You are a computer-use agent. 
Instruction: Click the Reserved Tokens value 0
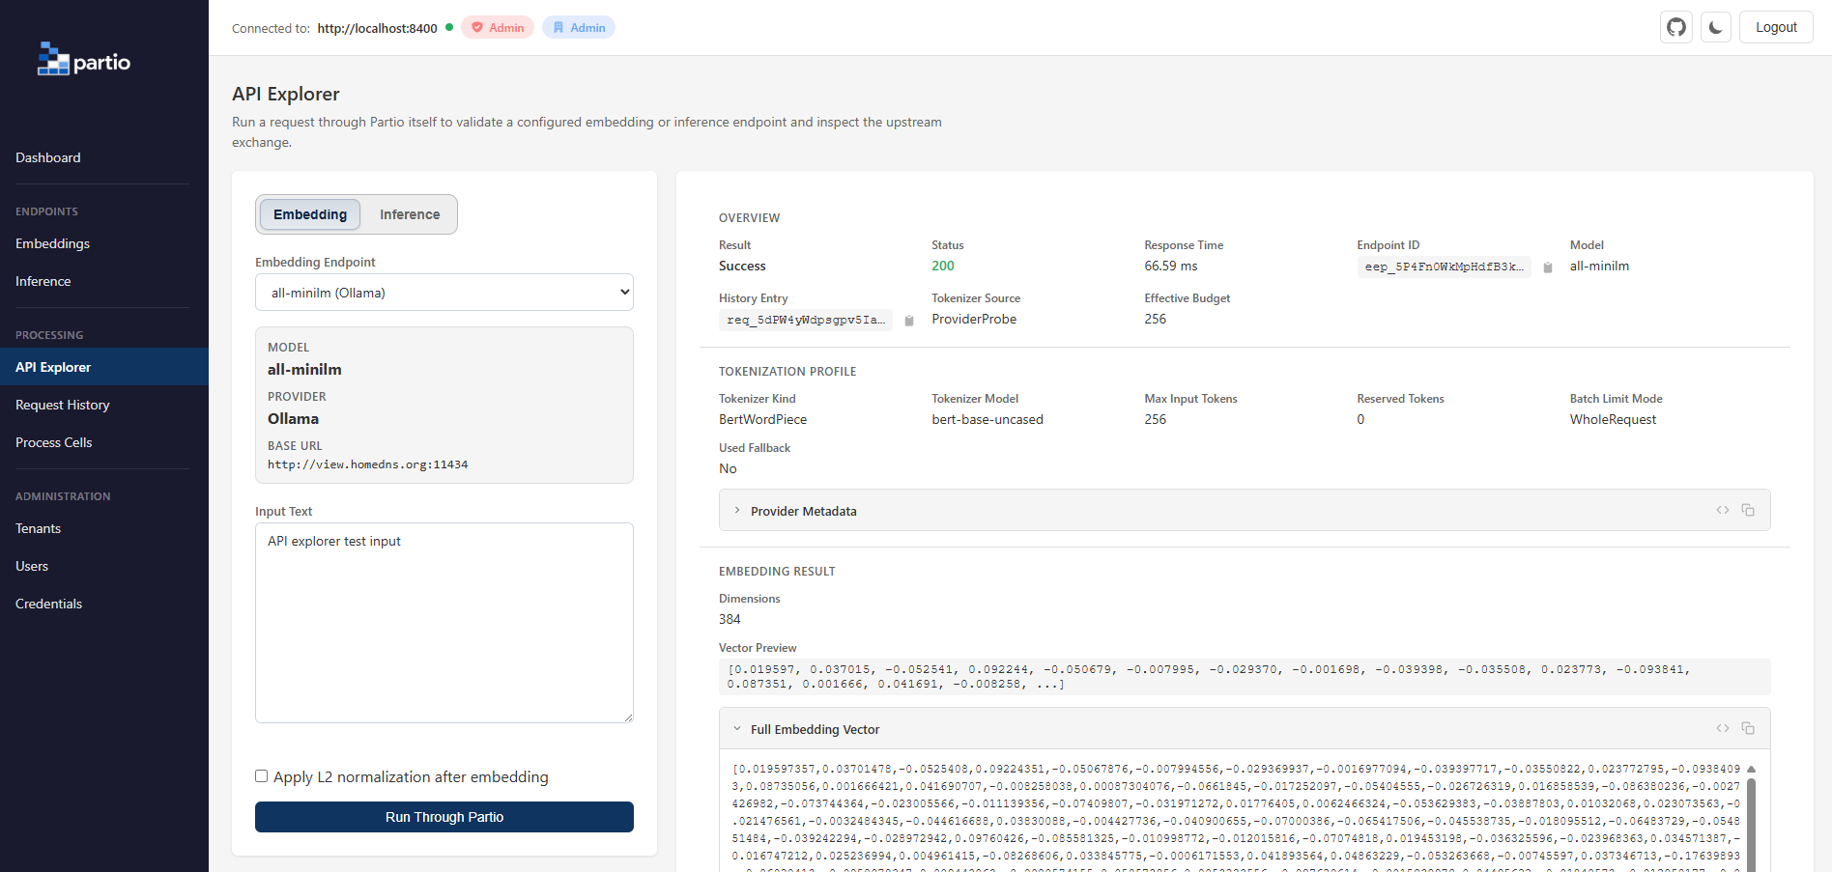1360,419
